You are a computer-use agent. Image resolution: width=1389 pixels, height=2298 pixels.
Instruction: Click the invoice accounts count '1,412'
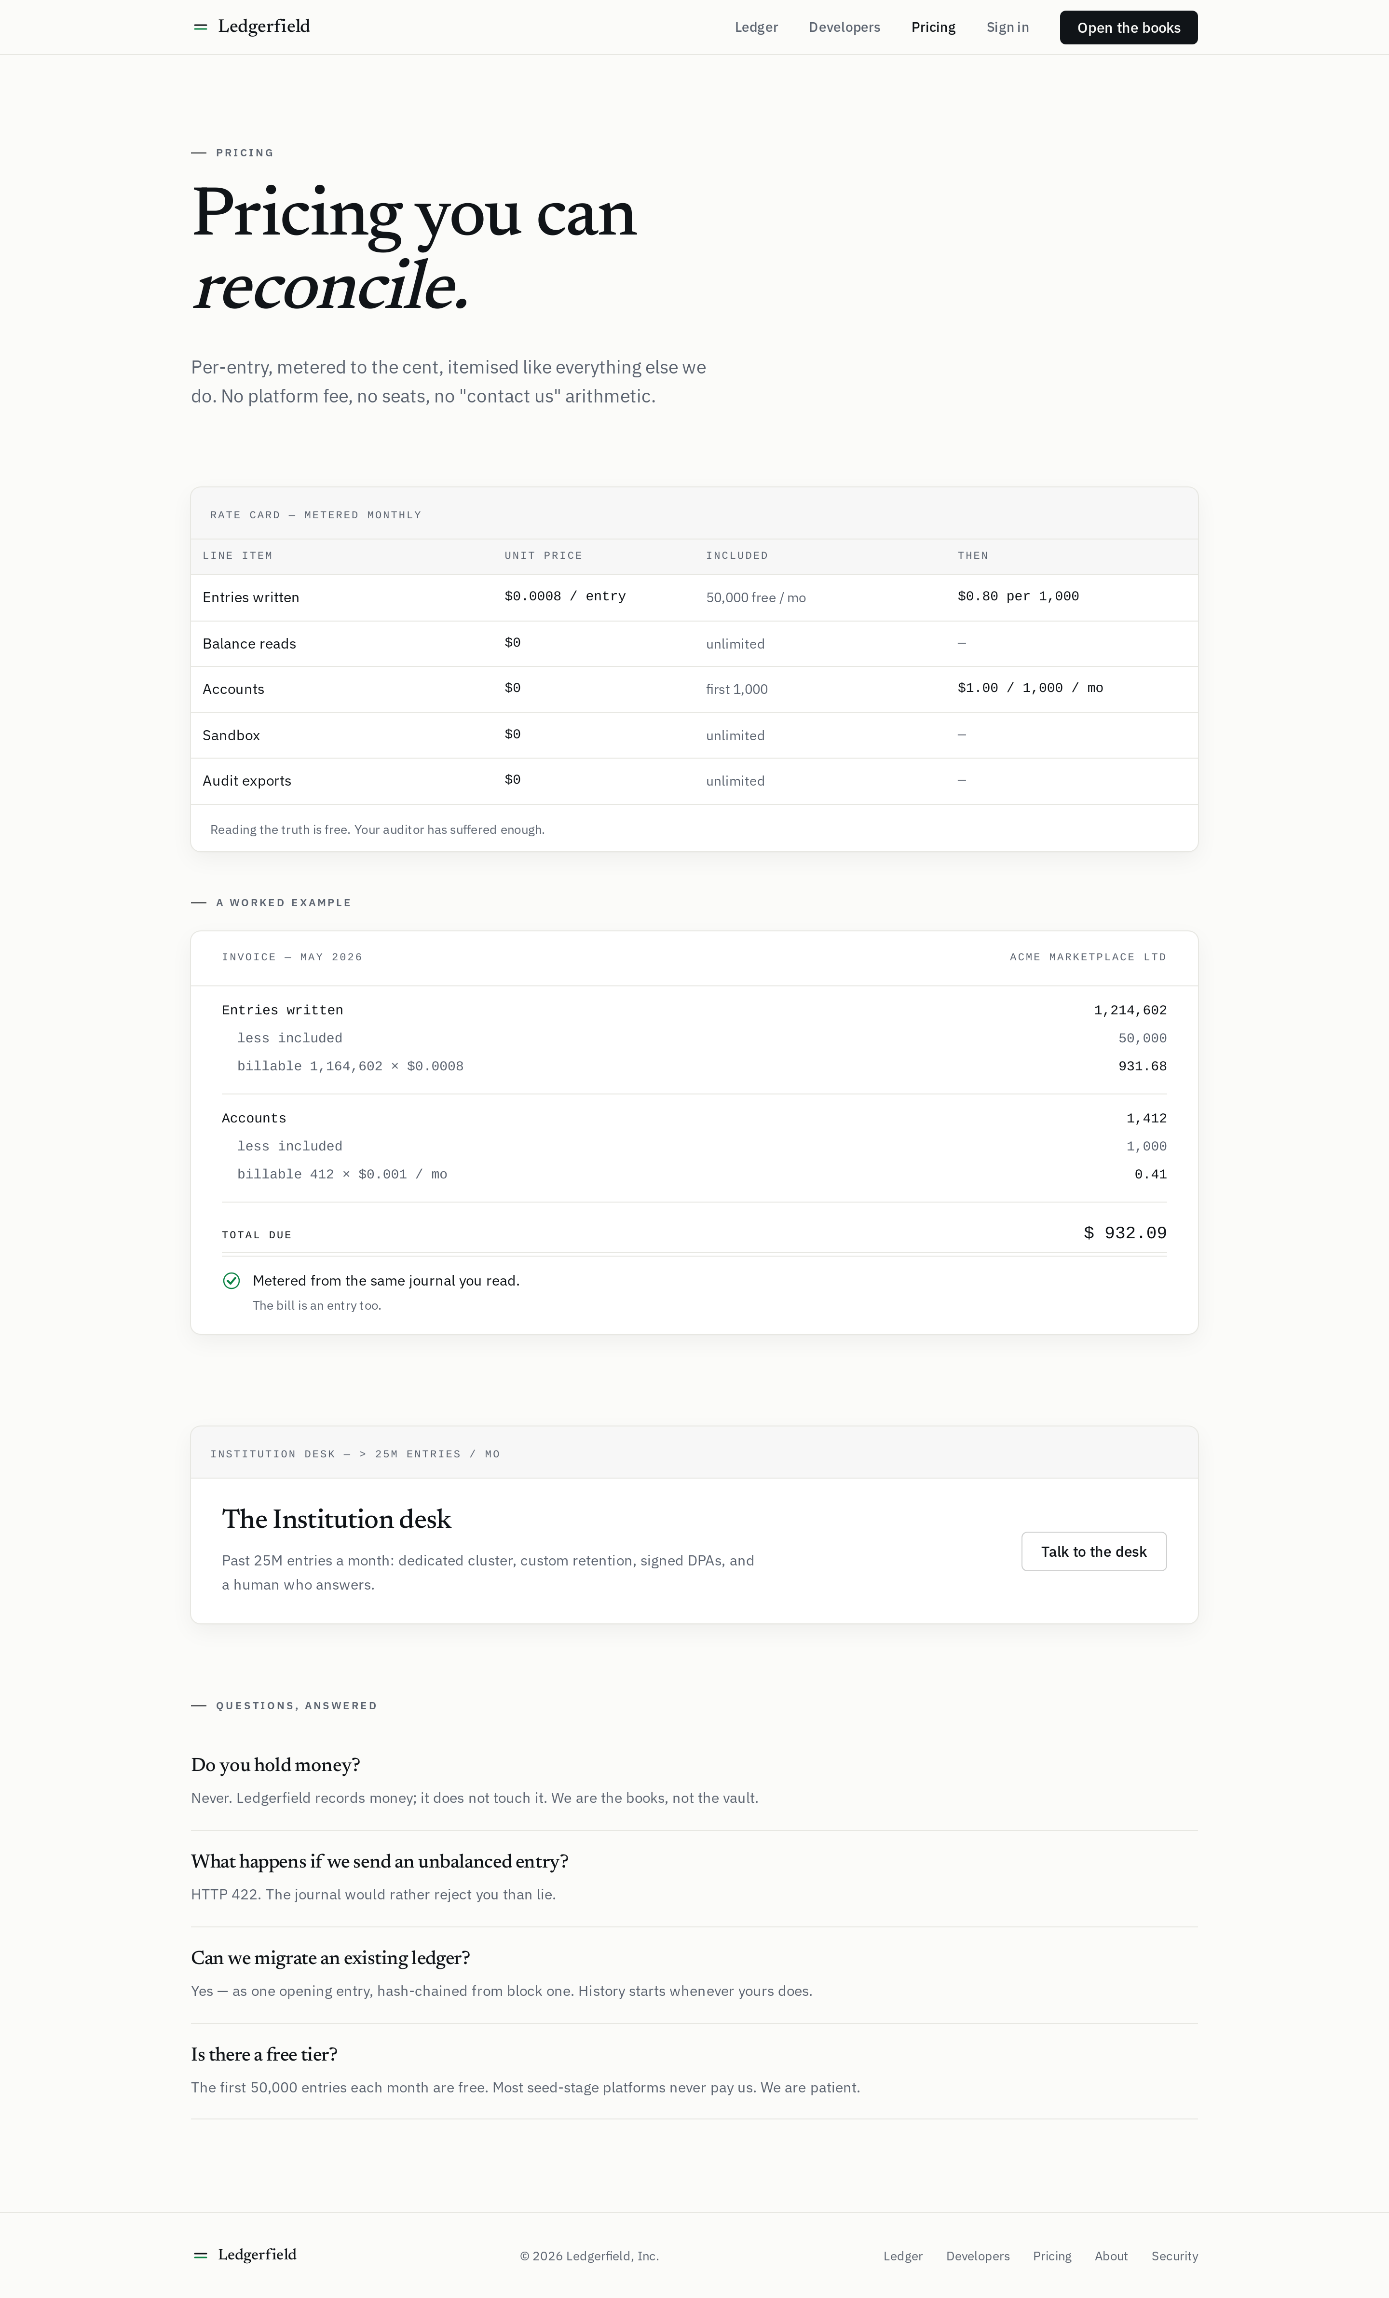tap(1146, 1118)
